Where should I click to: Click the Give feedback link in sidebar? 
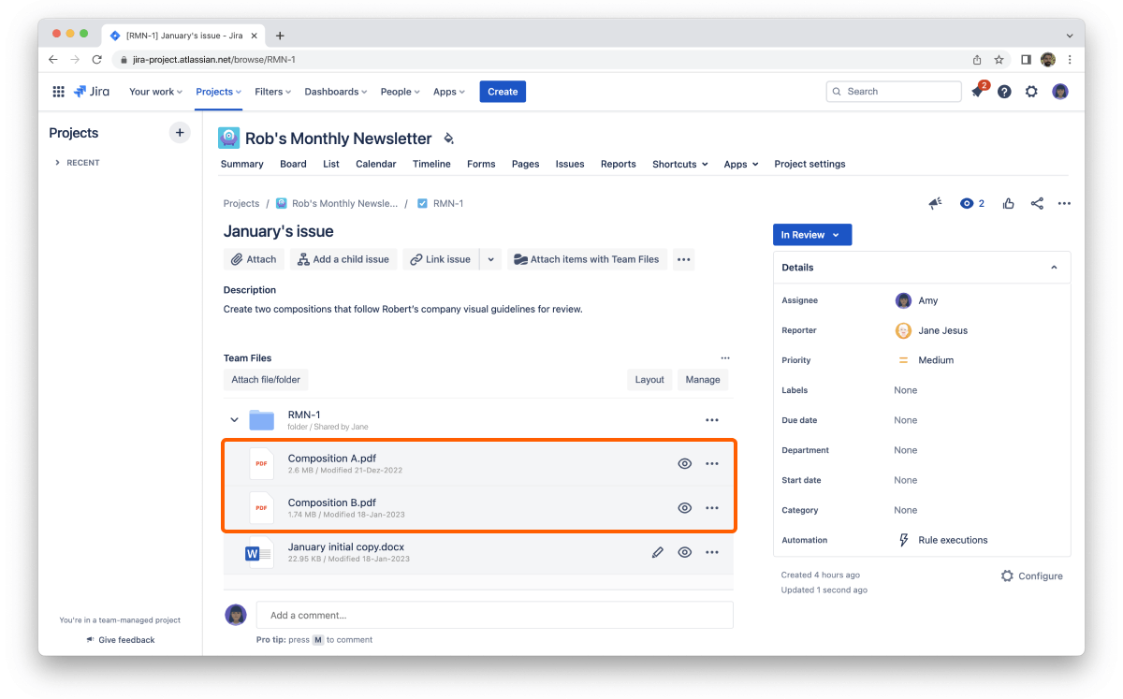[121, 640]
